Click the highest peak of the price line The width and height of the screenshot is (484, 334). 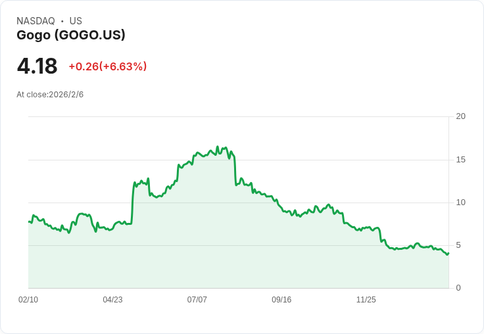coord(218,147)
